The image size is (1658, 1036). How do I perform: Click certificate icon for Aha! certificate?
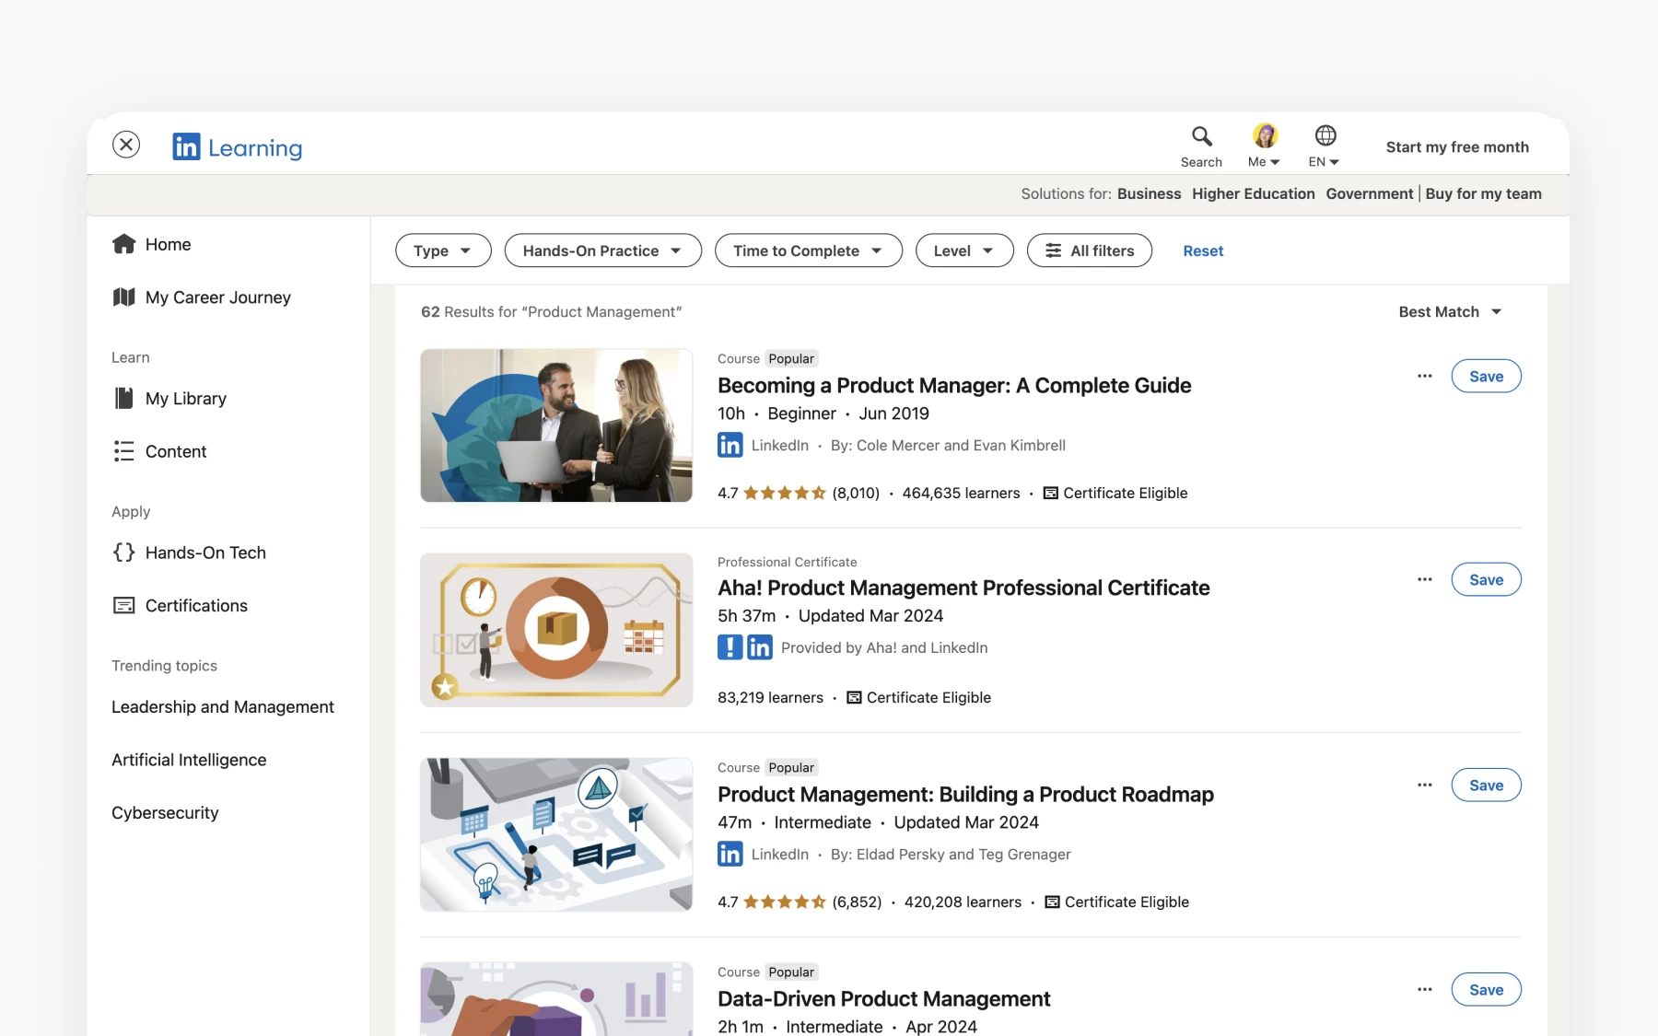point(854,698)
